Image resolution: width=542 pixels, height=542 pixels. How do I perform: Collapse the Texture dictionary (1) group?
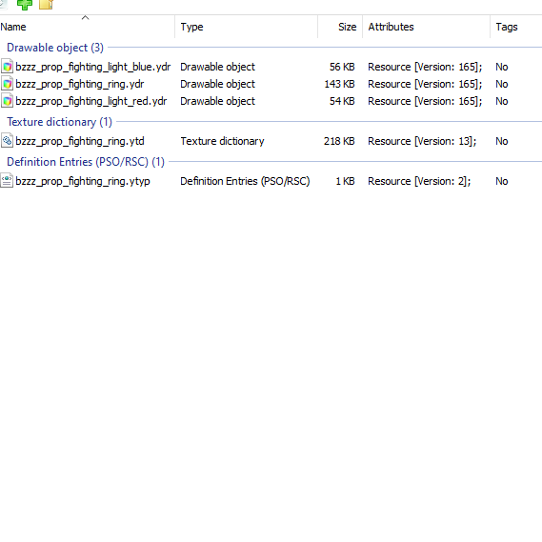[x=59, y=122]
